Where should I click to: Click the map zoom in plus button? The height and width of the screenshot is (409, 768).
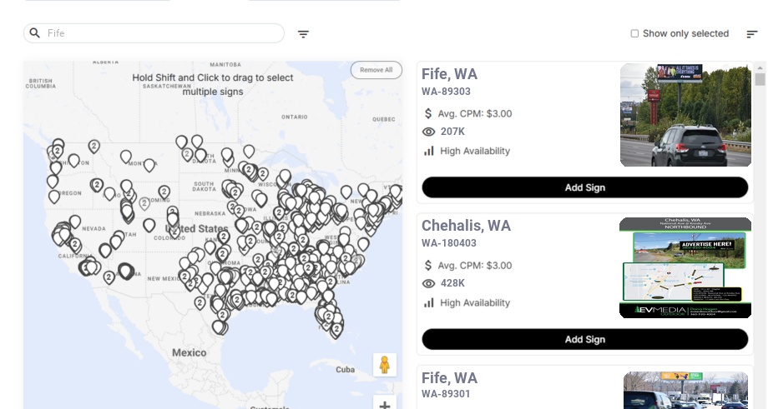(385, 405)
